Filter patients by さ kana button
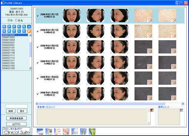 pyautogui.click(x=14, y=27)
